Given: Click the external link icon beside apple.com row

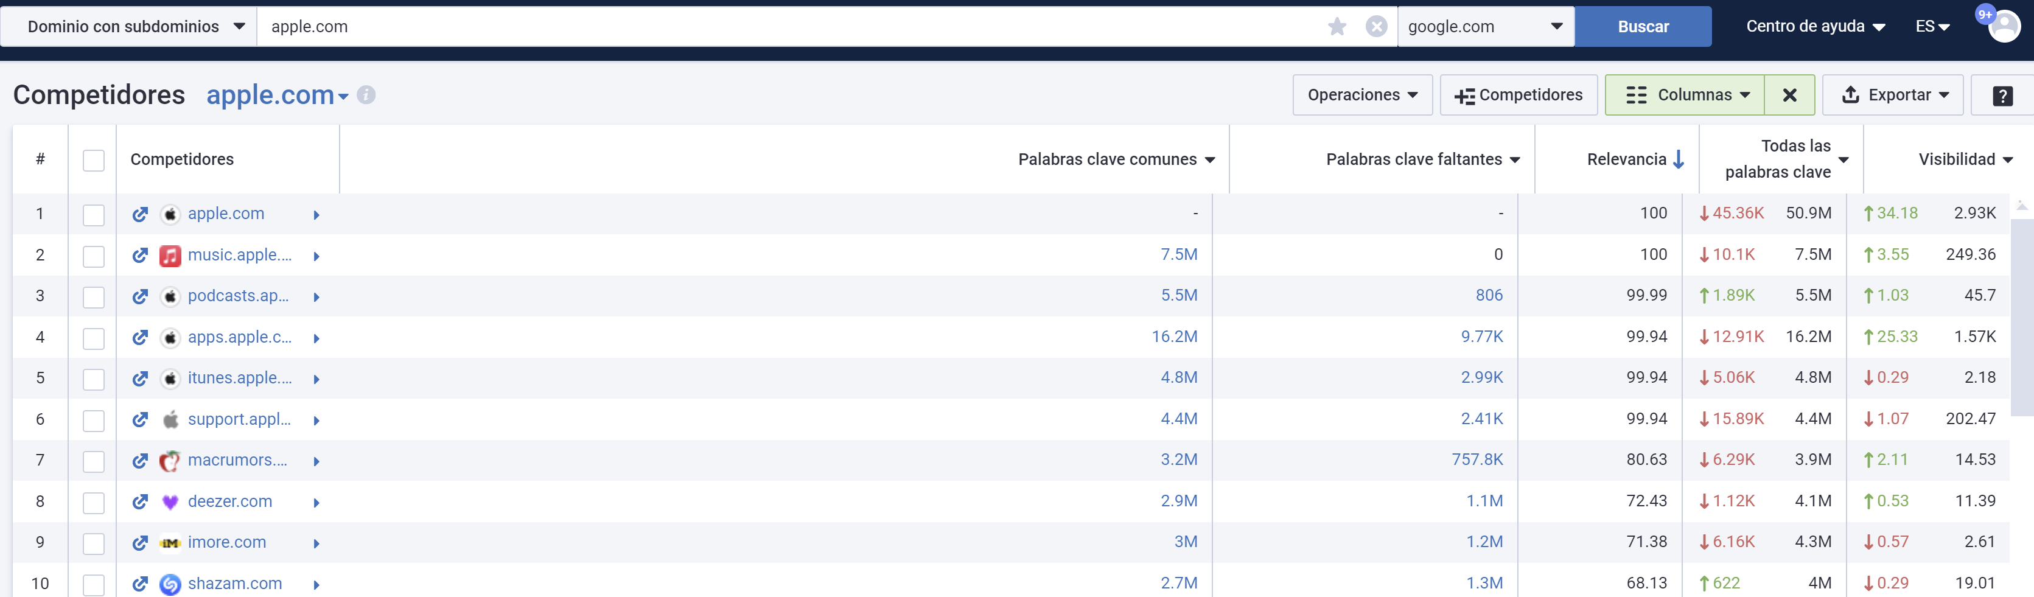Looking at the screenshot, I should point(141,213).
